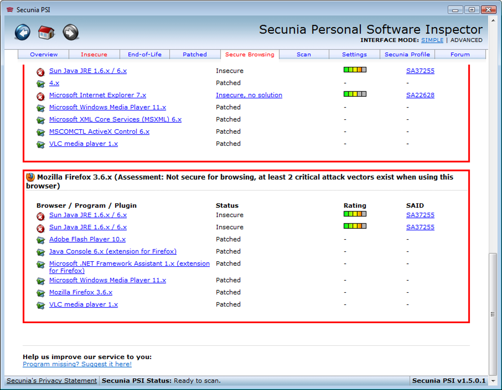
Task: Click 'Program missing? Suggest it here!' link
Action: point(77,364)
